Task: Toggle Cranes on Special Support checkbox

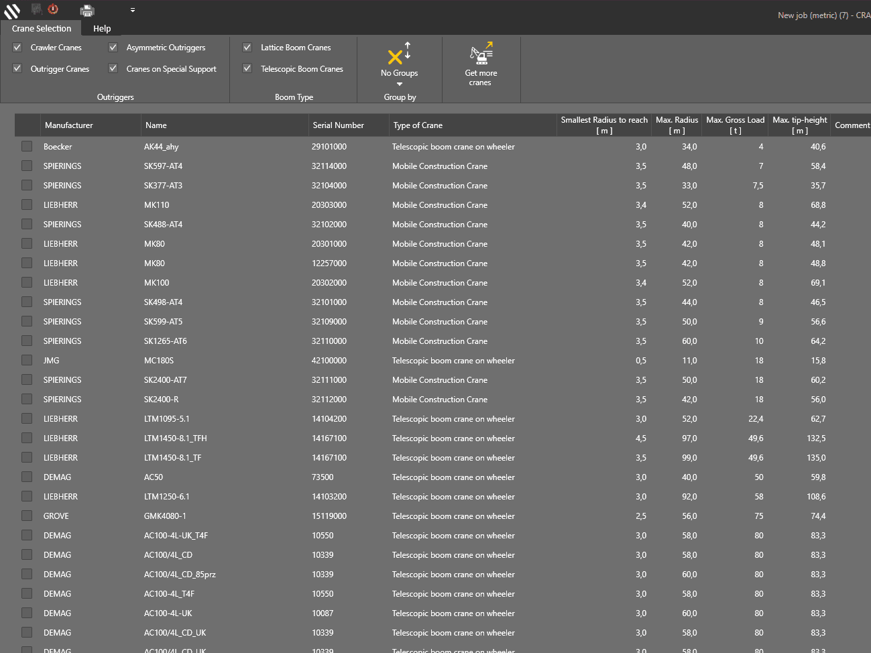Action: pyautogui.click(x=113, y=68)
